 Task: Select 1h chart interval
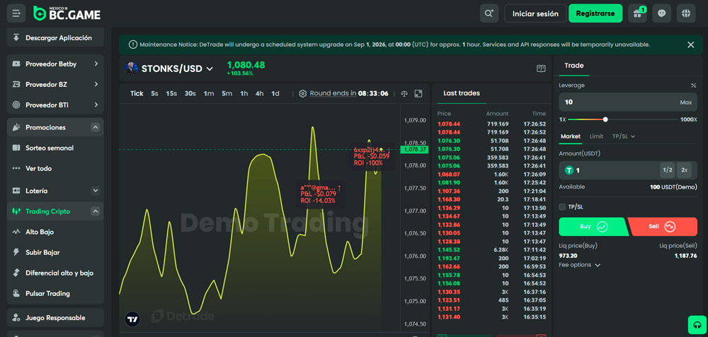pyautogui.click(x=244, y=94)
